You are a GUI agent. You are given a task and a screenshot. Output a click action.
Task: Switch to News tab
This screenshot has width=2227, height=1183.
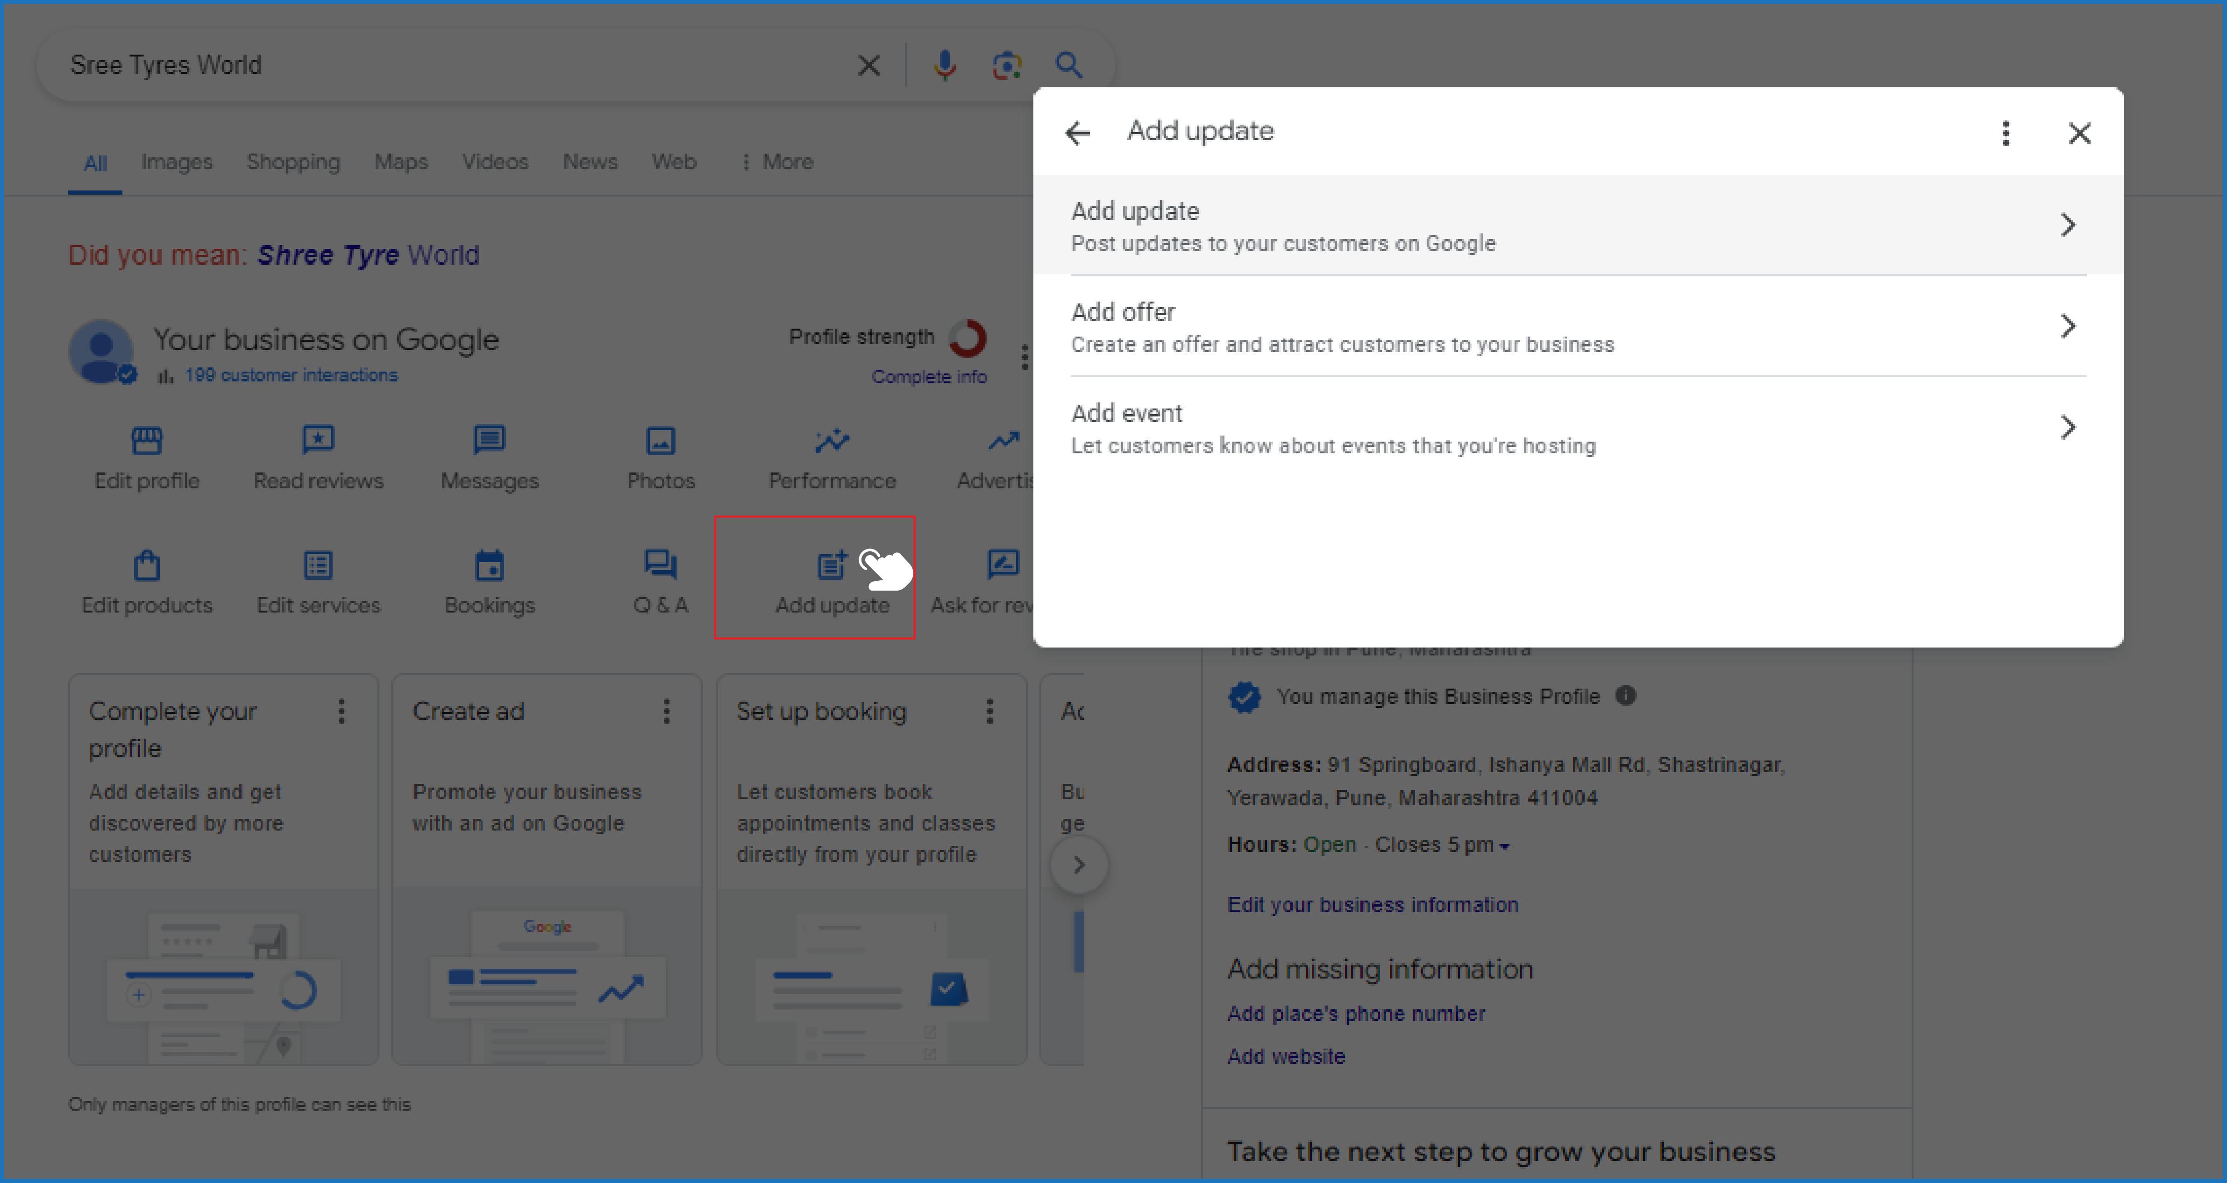pyautogui.click(x=591, y=162)
